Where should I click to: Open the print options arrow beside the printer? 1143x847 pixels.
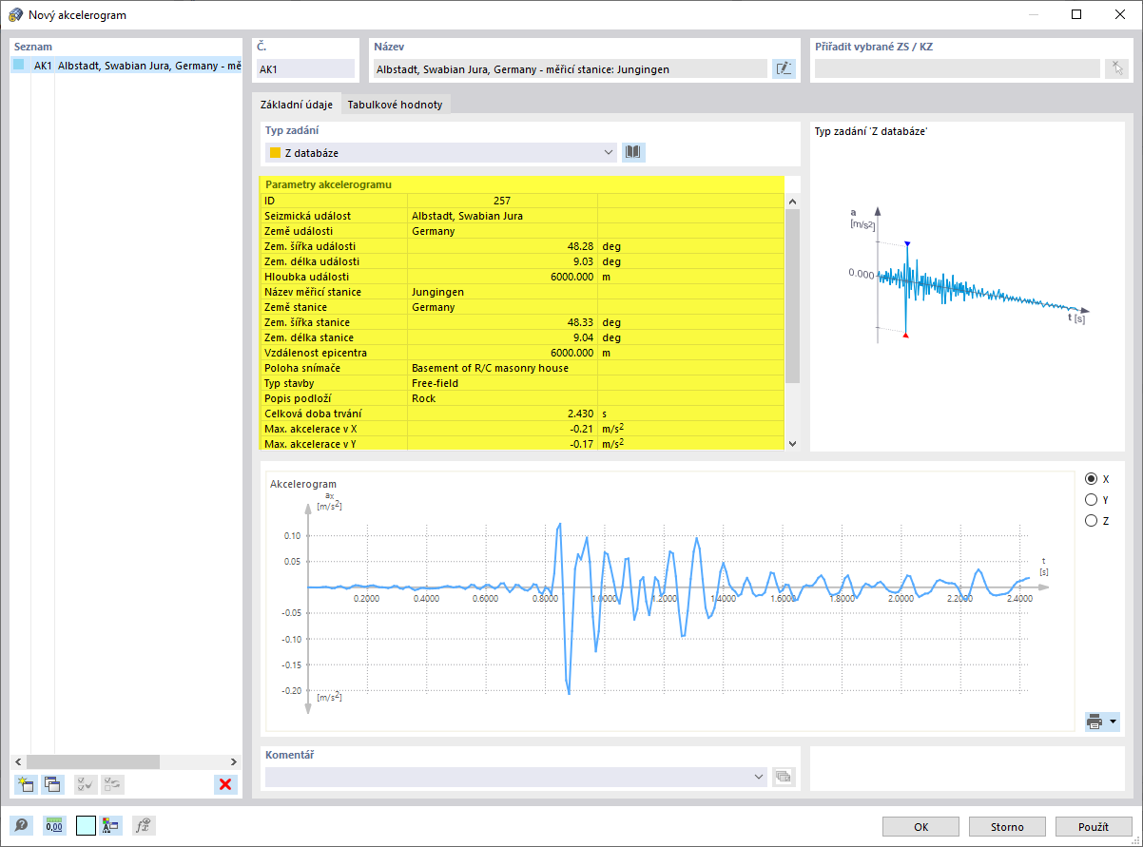click(x=1113, y=722)
